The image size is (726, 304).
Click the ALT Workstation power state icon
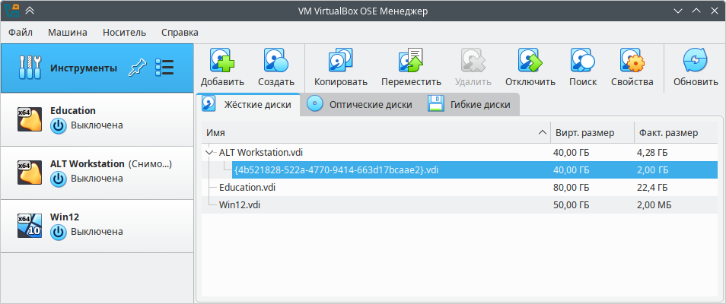click(x=59, y=179)
